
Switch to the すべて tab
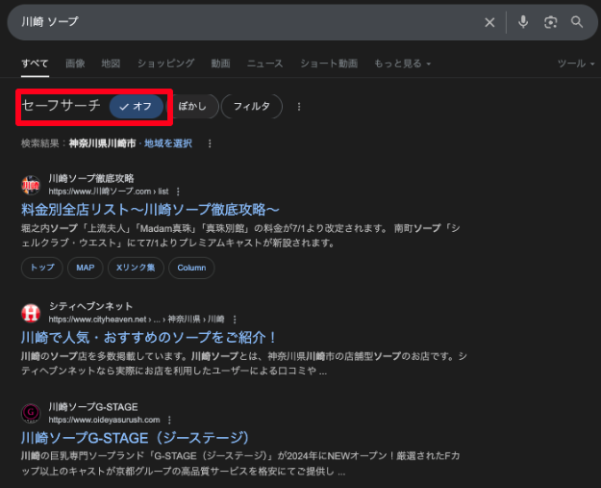[x=35, y=64]
